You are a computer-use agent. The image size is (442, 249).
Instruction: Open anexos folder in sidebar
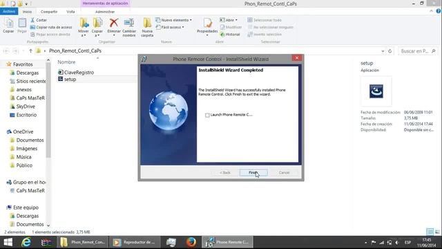pyautogui.click(x=21, y=89)
